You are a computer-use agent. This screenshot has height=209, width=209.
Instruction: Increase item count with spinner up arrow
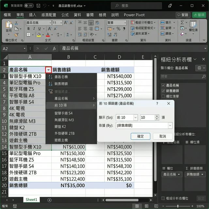coord(157,116)
